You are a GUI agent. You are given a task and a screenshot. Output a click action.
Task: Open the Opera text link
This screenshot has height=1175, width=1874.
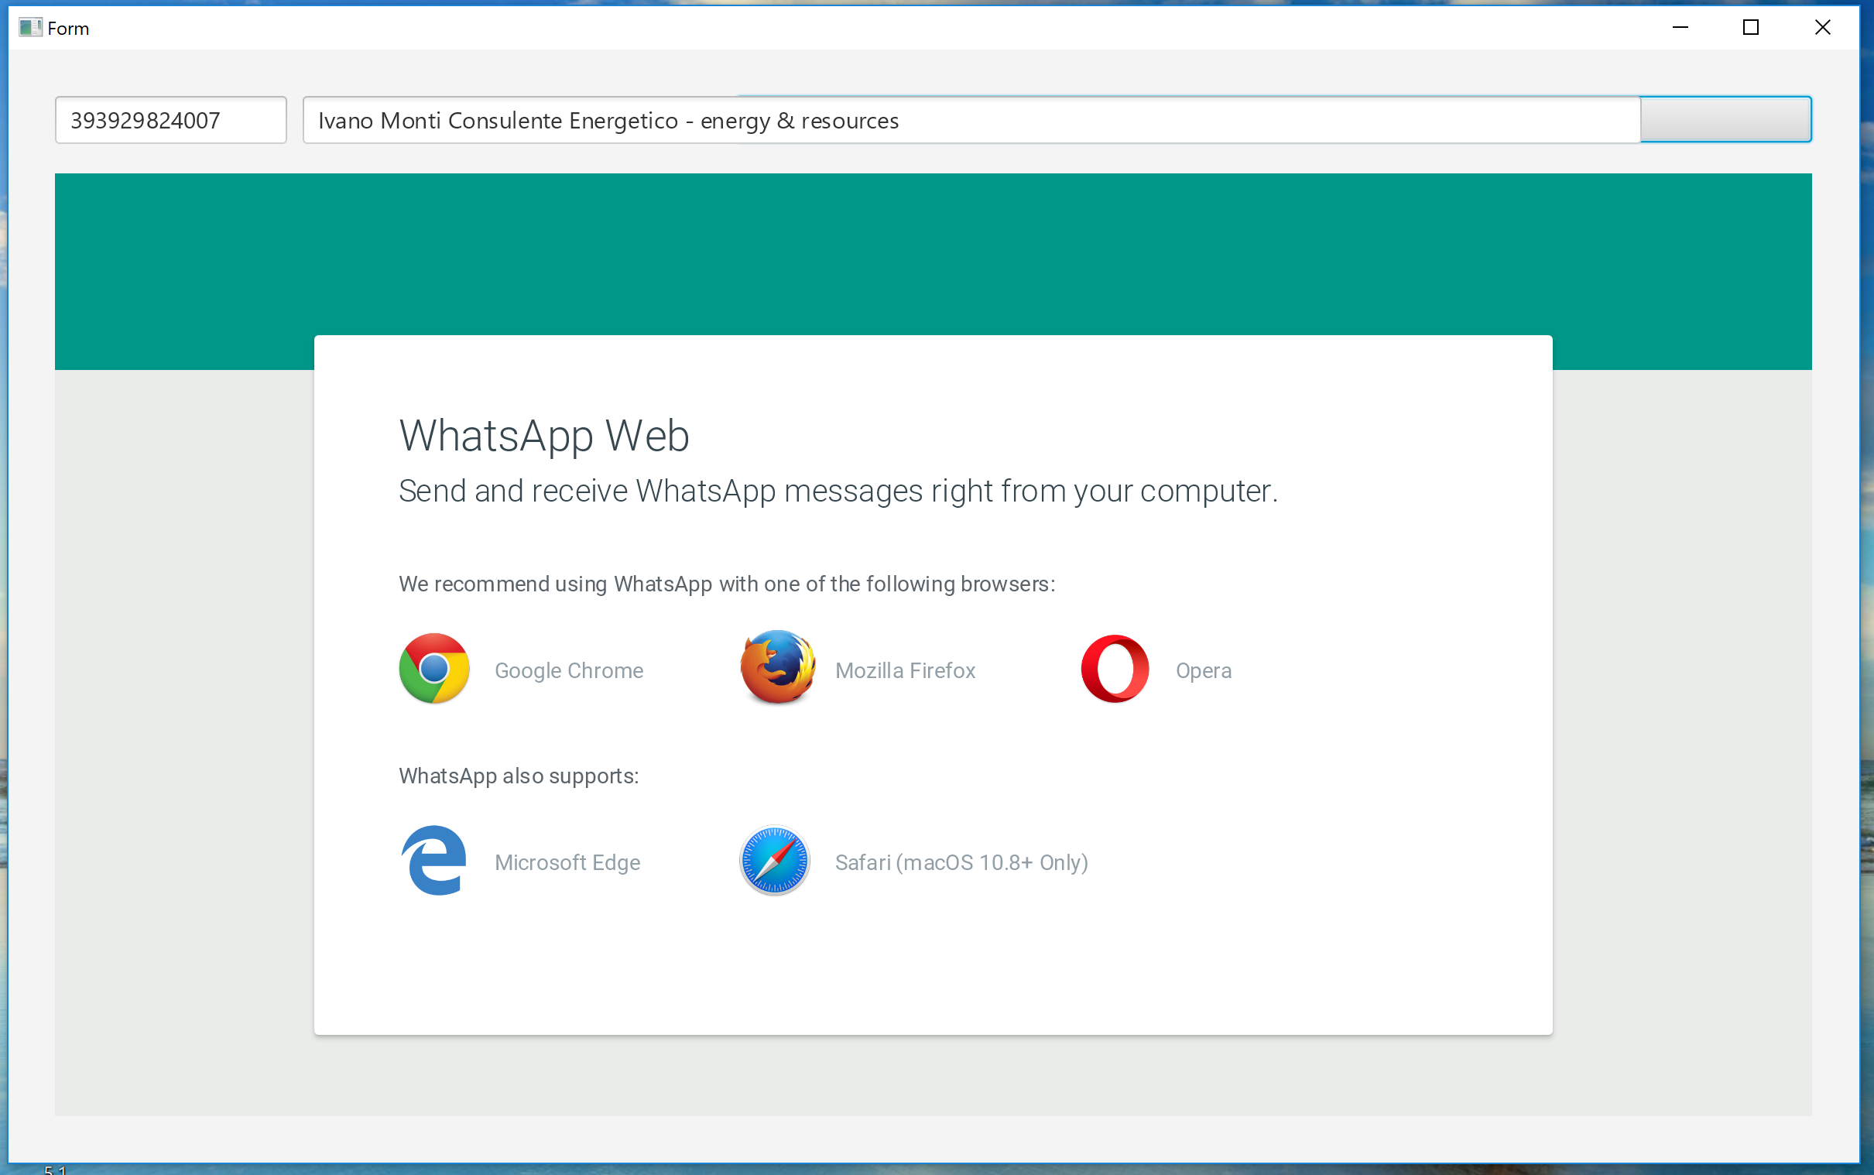pyautogui.click(x=1204, y=670)
